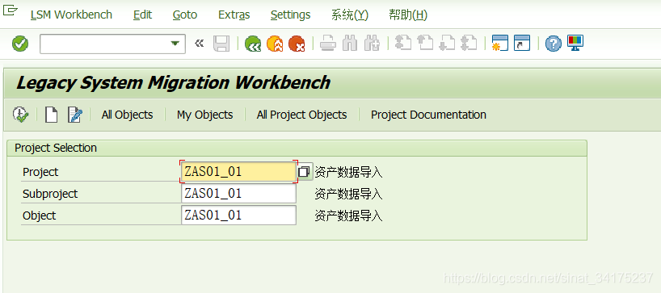Open the Settings menu
Image resolution: width=661 pixels, height=293 pixels.
290,15
